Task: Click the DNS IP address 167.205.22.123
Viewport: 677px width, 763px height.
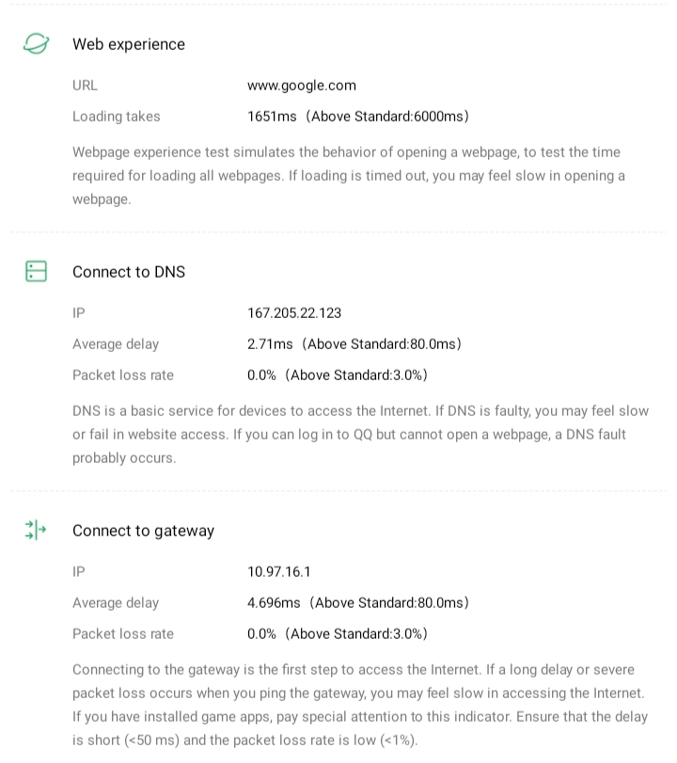Action: click(294, 313)
